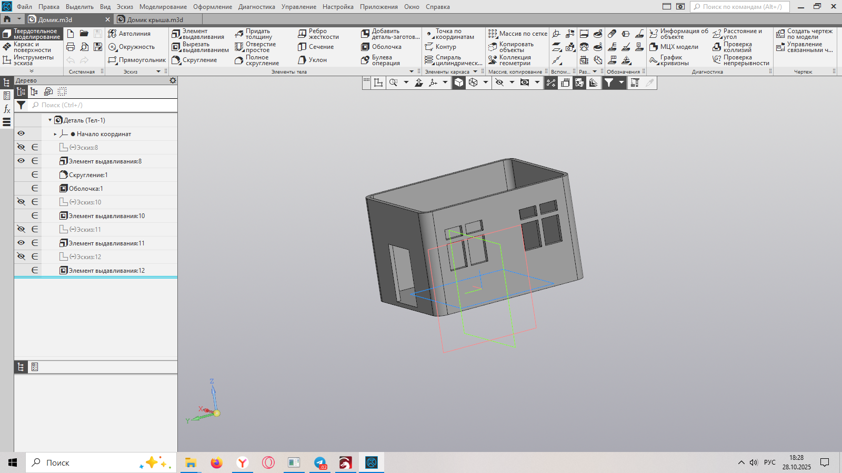This screenshot has height=473, width=842.
Task: Click the Булева операция tool
Action: tap(382, 60)
